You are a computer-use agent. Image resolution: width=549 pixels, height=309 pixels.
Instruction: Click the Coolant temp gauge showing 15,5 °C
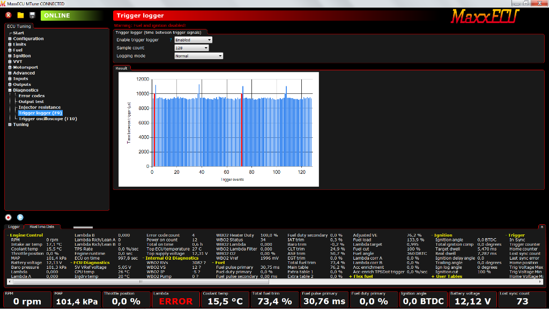click(225, 299)
